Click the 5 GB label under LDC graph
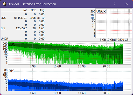The width and height of the screenshot is (133, 95). tap(32, 66)
